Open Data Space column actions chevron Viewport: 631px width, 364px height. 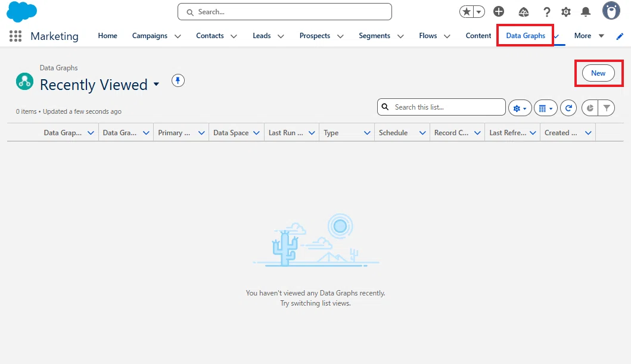pyautogui.click(x=256, y=133)
